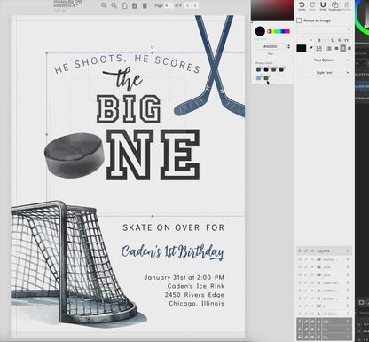Click the hue rainbow slider
The image size is (369, 342).
pos(279,31)
